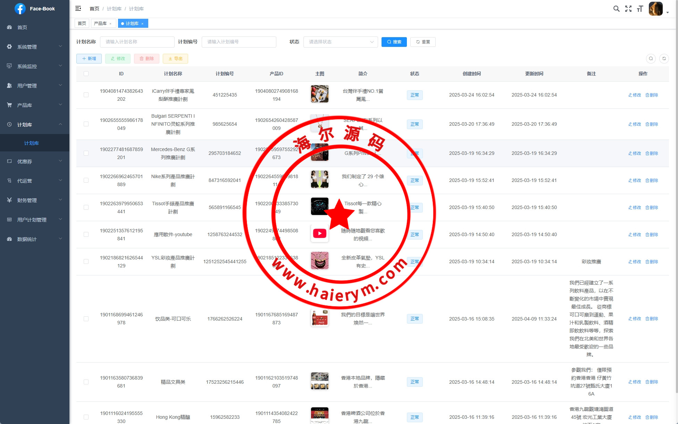Click the Face-Book logo icon
Image resolution: width=678 pixels, height=424 pixels.
tap(20, 9)
